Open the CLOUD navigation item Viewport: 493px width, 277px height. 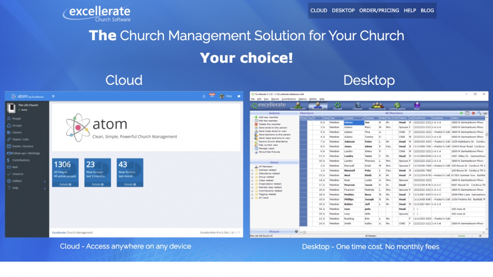[x=319, y=11]
